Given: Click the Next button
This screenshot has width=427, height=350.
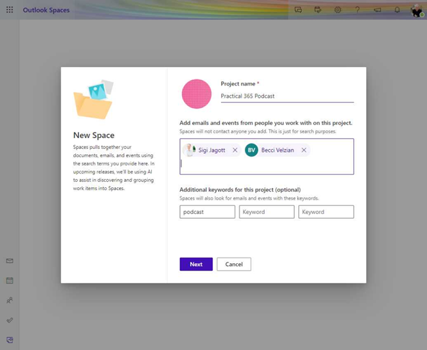Looking at the screenshot, I should point(196,264).
